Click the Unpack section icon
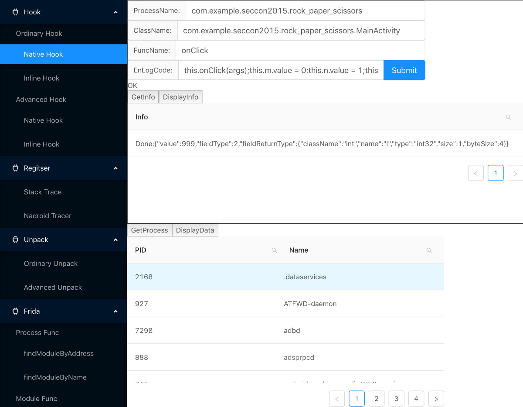523x407 pixels. coord(16,239)
